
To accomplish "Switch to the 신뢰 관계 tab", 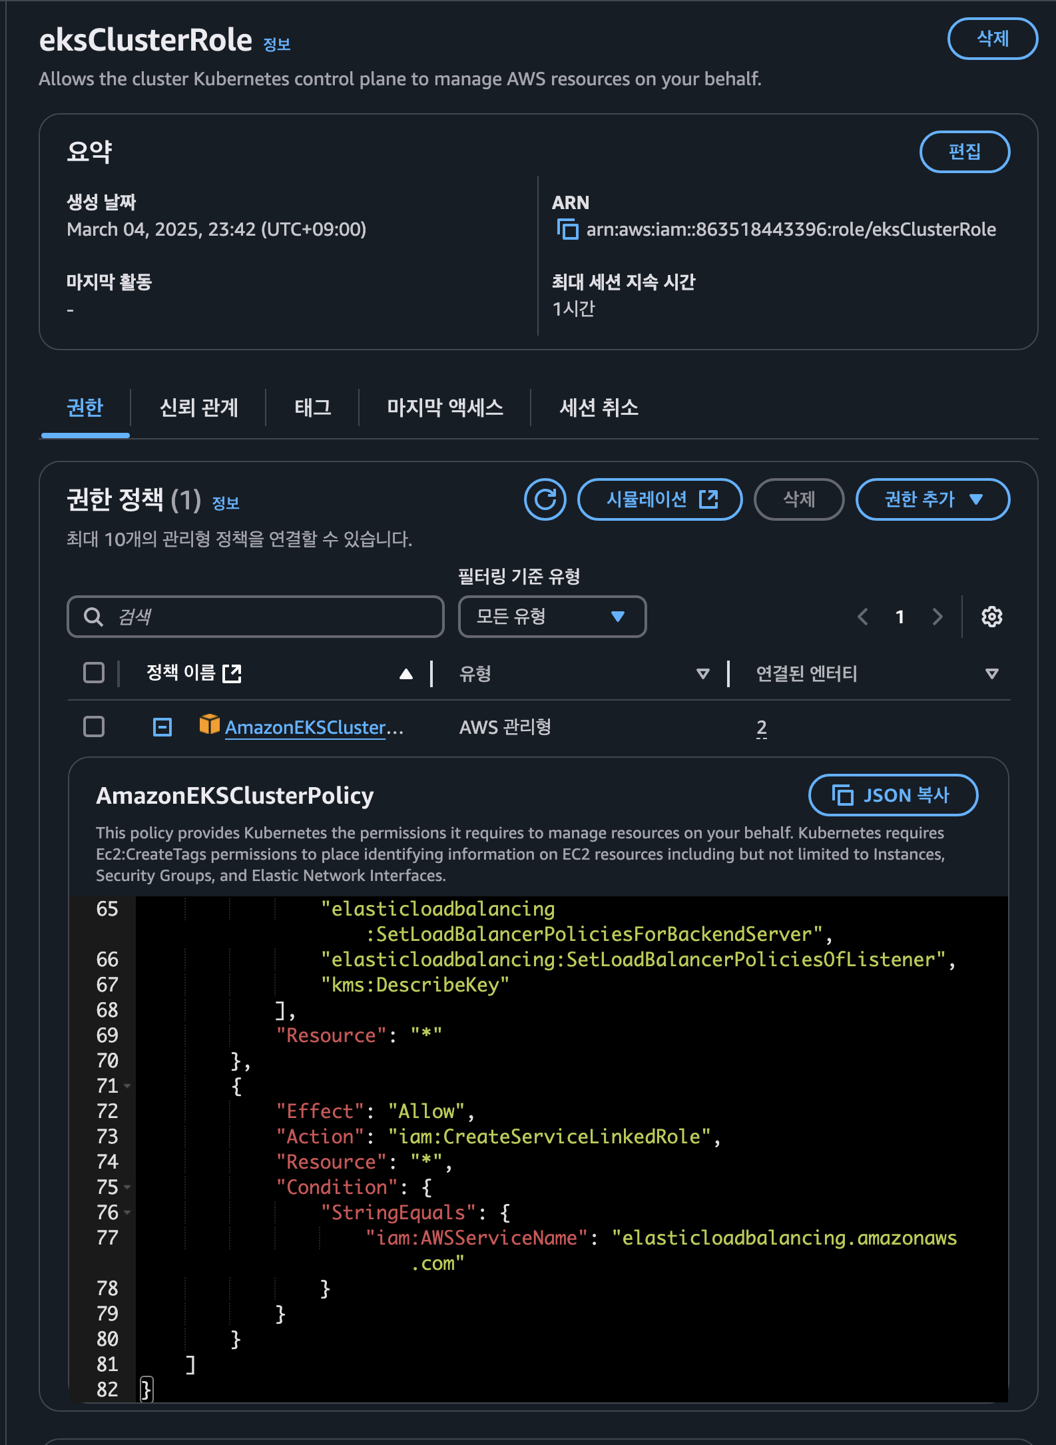I will click(198, 407).
